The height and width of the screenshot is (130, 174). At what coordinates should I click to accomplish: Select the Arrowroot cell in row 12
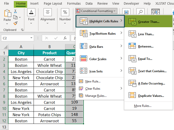click(49, 121)
